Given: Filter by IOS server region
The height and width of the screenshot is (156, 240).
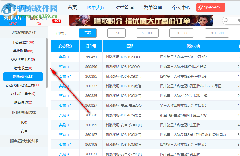Looking at the screenshot, I should pos(24,123).
